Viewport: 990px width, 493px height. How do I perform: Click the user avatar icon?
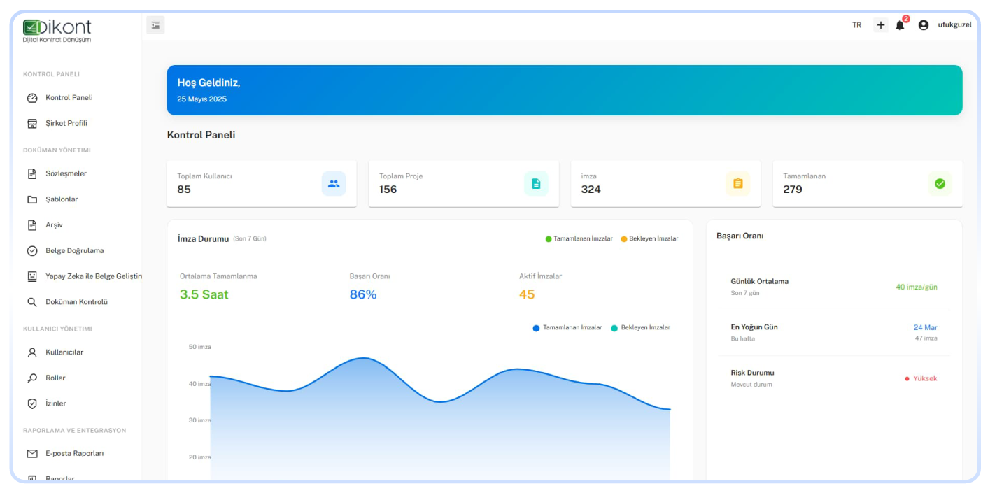[x=923, y=25]
